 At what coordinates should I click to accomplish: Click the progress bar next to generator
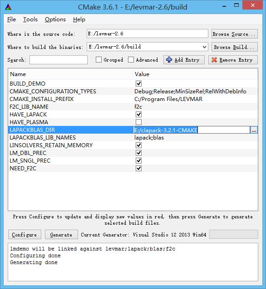pyautogui.click(x=234, y=234)
